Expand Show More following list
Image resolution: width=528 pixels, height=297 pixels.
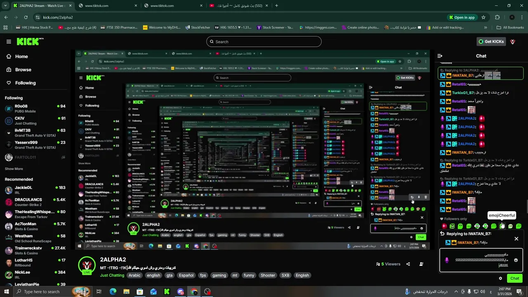(14, 169)
